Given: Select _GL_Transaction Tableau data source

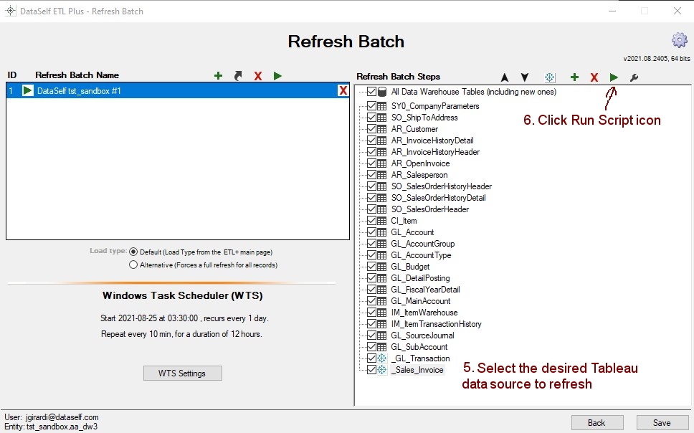Looking at the screenshot, I should 422,358.
